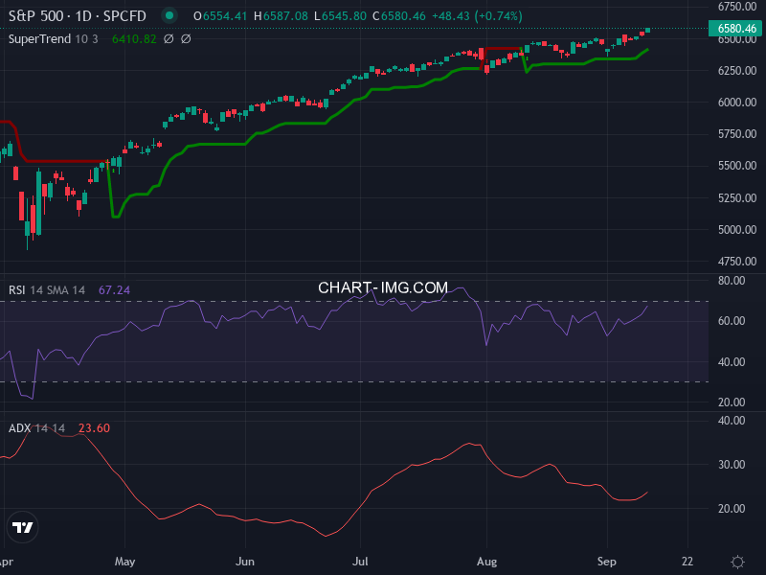Click ADX value 23.60
The width and height of the screenshot is (766, 575).
point(94,428)
